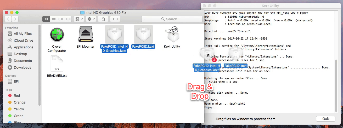The height and width of the screenshot is (128, 343).
Task: Click 'Detected ... macOS "Sierra".' log line
Action: pos(228,31)
